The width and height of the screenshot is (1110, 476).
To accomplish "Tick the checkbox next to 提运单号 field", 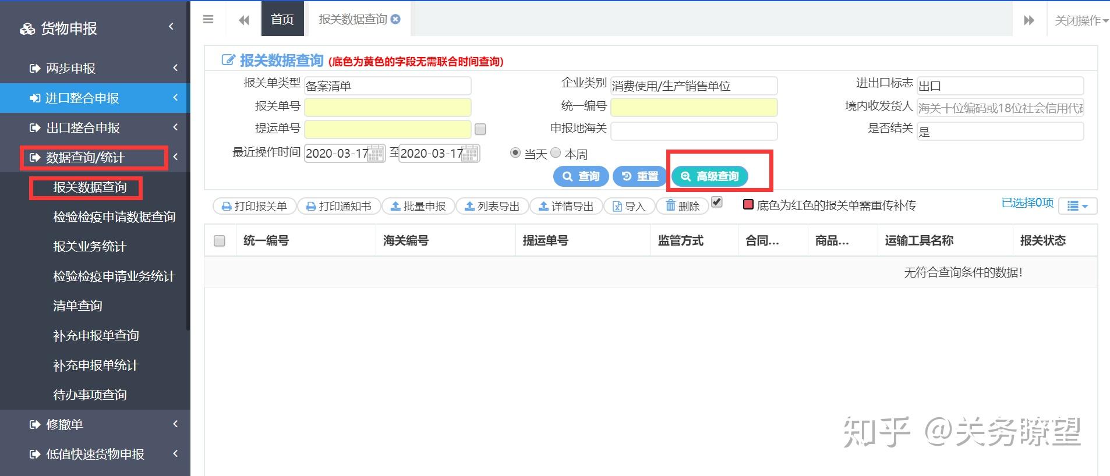I will coord(480,129).
